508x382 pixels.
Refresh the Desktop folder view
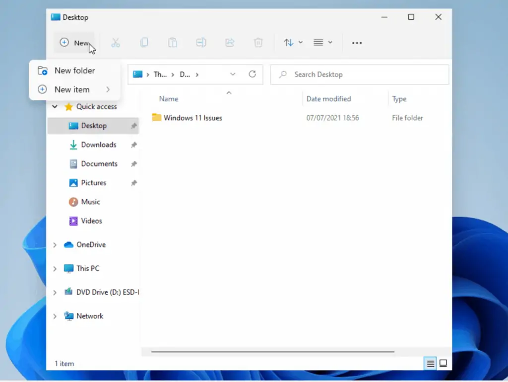tap(253, 74)
